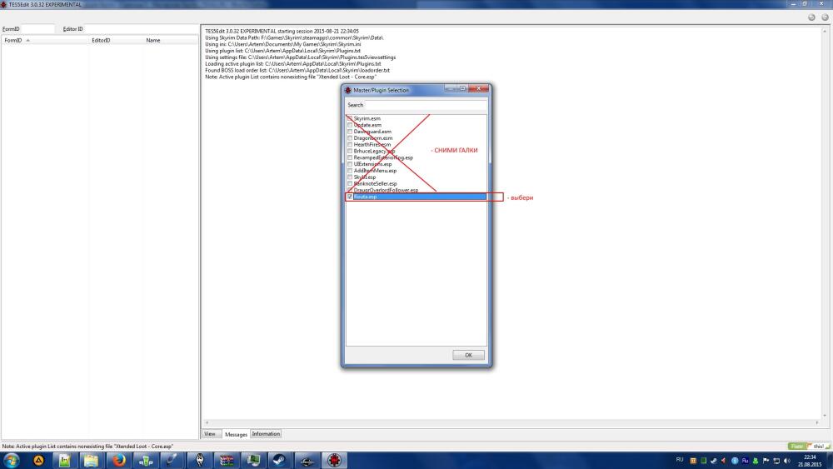Open Windows Explorer from taskbar
The image size is (833, 469).
pyautogui.click(x=92, y=460)
